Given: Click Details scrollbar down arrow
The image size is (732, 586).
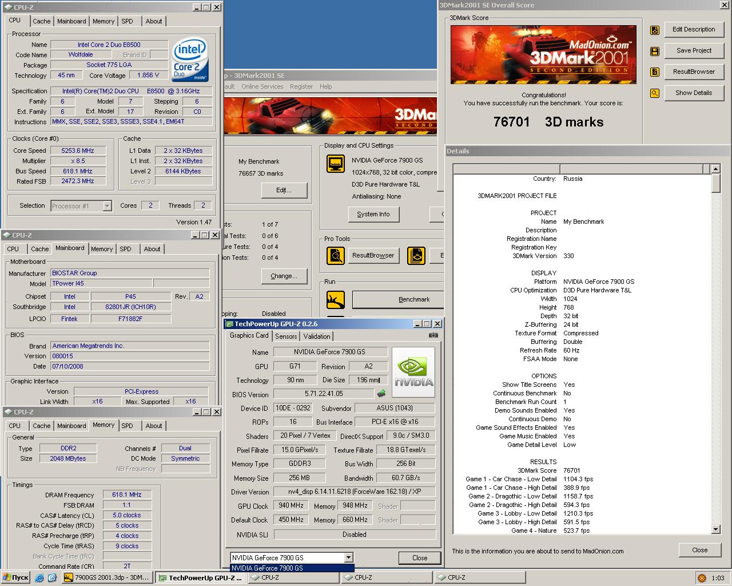Looking at the screenshot, I should point(715,529).
